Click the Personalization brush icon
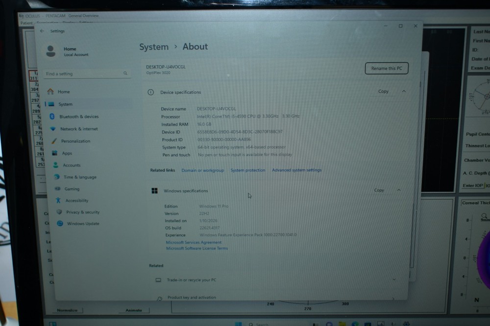 (54, 141)
